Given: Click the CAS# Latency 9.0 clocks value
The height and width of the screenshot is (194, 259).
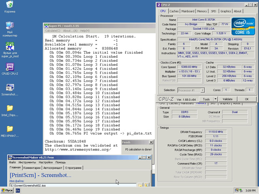Looking at the screenshot, I should (216, 141).
